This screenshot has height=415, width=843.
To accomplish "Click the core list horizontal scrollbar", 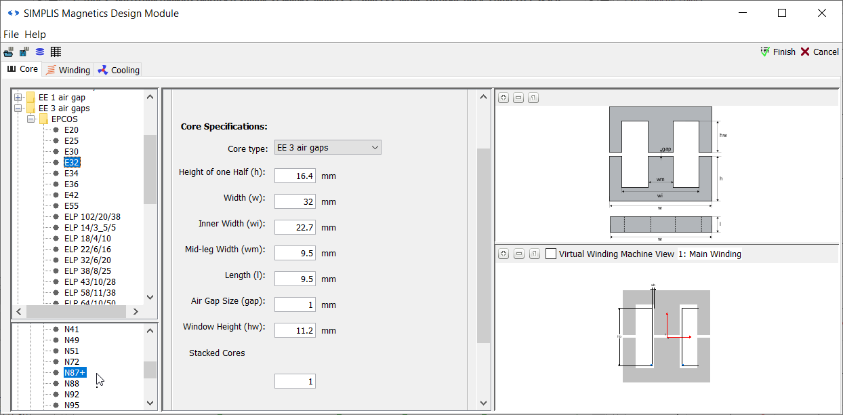I will (x=76, y=311).
